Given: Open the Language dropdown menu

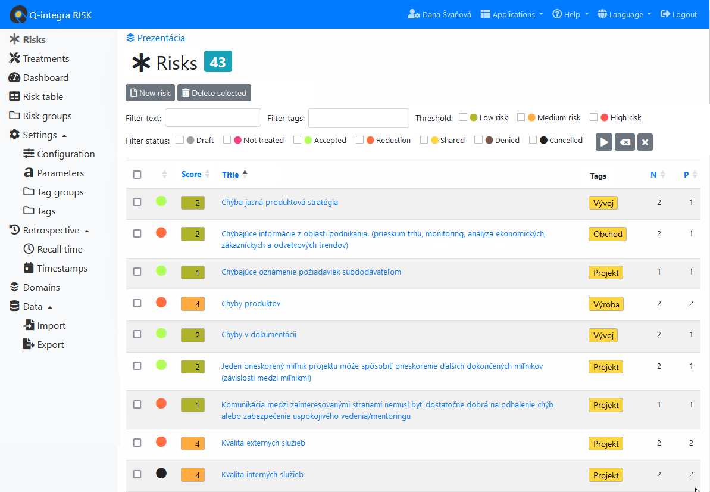Looking at the screenshot, I should [x=624, y=14].
